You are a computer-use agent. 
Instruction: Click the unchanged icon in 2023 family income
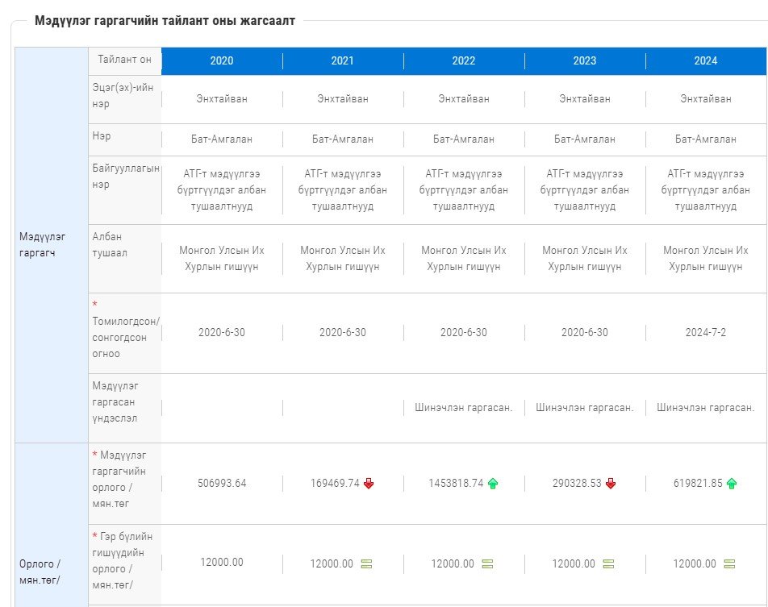[607, 564]
